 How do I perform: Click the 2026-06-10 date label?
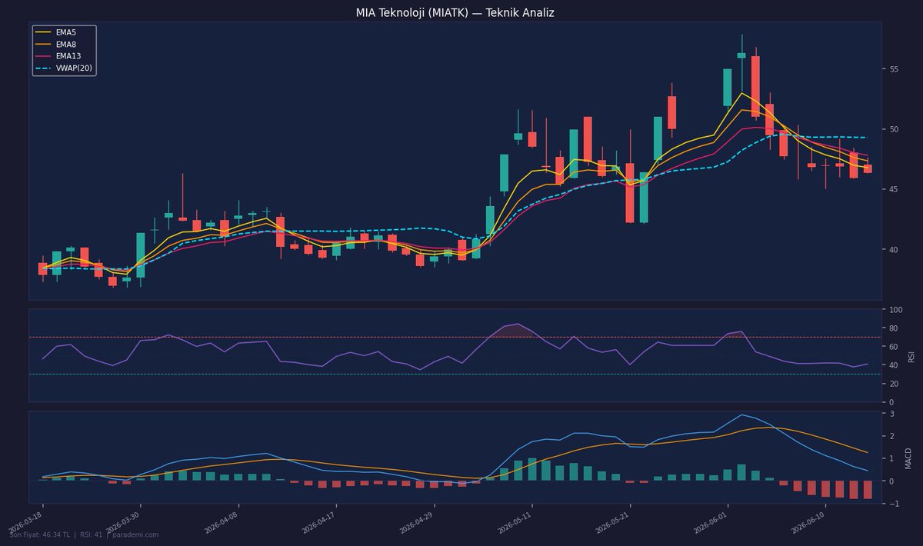click(x=808, y=522)
